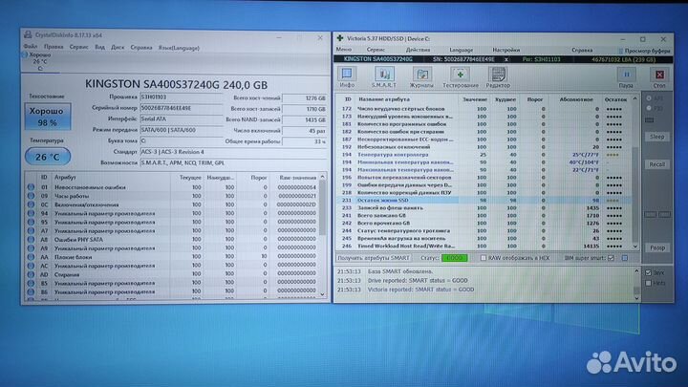Viewport: 688px width, 387px height.
Task: Click the Passp button in Victoria
Action: [x=656, y=247]
